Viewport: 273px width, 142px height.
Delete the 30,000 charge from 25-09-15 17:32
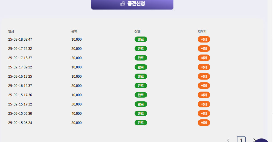point(204,104)
